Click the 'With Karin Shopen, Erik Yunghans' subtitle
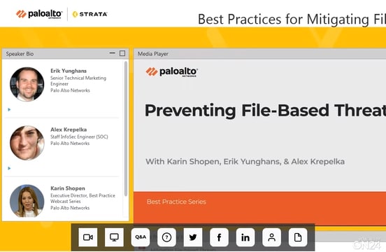The width and height of the screenshot is (386, 252). (x=245, y=162)
